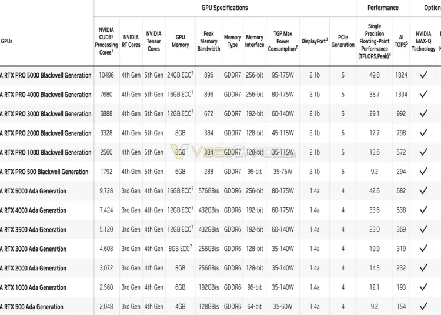
Task: Click the MAX-Q checkmark for RTX PRO 500 Blackwell
Action: click(x=423, y=171)
